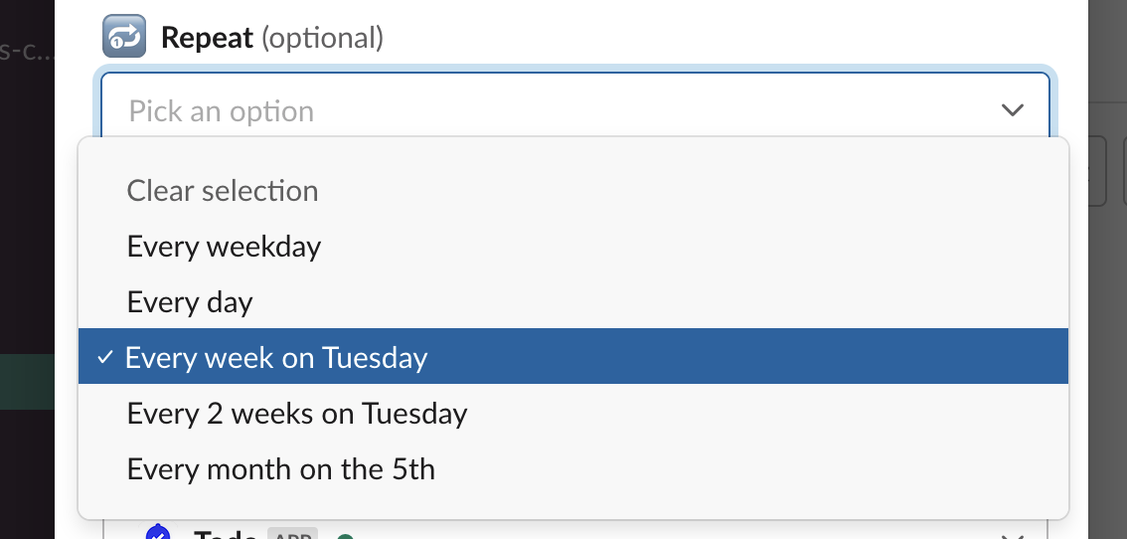Select Every weekday repeat option
1127x539 pixels.
tap(224, 246)
